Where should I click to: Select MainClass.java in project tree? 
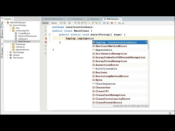pos(24,41)
